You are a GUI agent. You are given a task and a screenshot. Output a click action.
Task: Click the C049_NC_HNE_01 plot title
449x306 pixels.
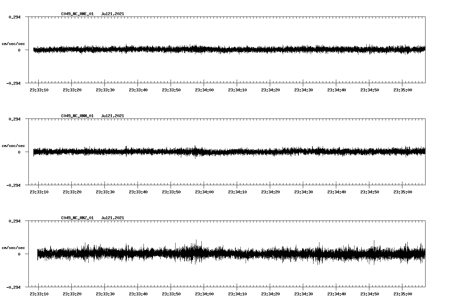tap(77, 14)
